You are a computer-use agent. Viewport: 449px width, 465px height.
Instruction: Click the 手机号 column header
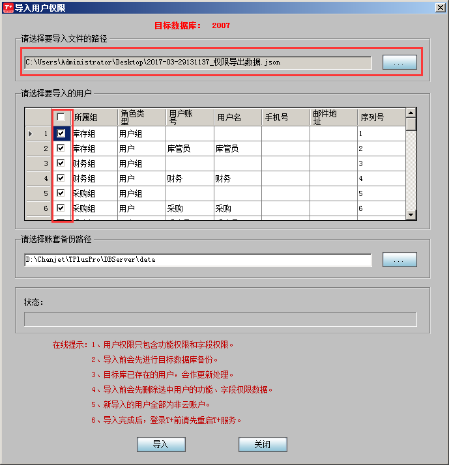click(x=286, y=117)
